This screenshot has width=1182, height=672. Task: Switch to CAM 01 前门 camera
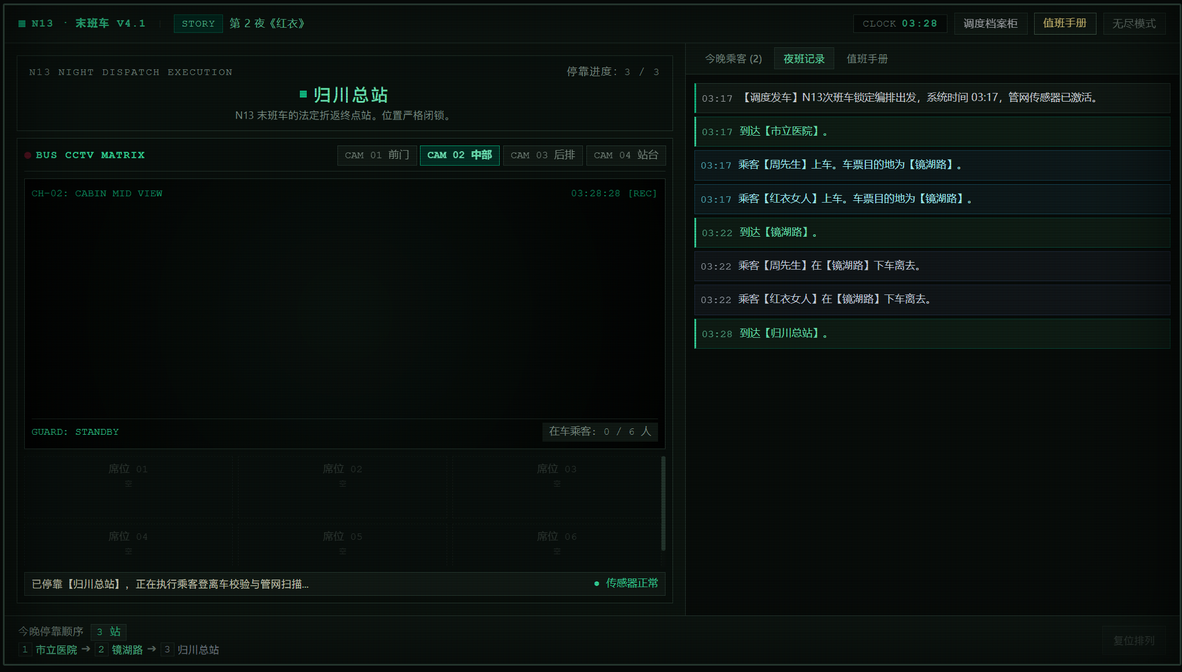point(377,155)
